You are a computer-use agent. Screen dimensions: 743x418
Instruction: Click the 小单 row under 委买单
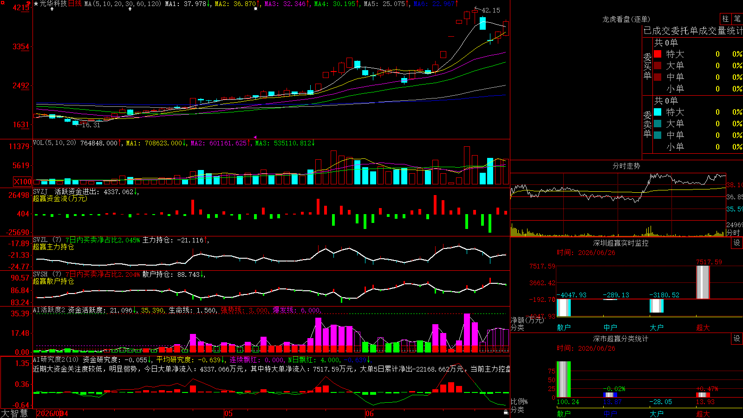[698, 89]
